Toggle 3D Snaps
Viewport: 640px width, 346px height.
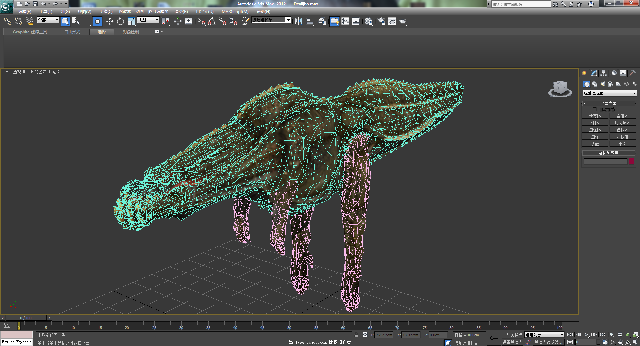pyautogui.click(x=201, y=21)
